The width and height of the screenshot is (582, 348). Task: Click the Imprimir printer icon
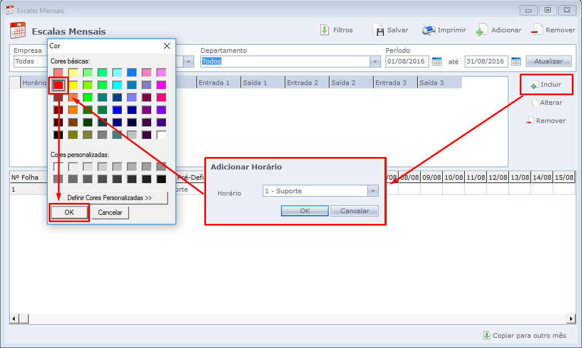pyautogui.click(x=429, y=30)
